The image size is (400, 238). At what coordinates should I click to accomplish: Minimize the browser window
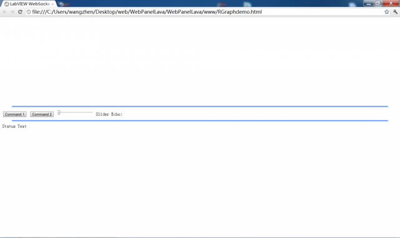pos(368,3)
